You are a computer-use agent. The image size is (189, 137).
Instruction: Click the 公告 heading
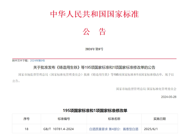(x=94, y=31)
